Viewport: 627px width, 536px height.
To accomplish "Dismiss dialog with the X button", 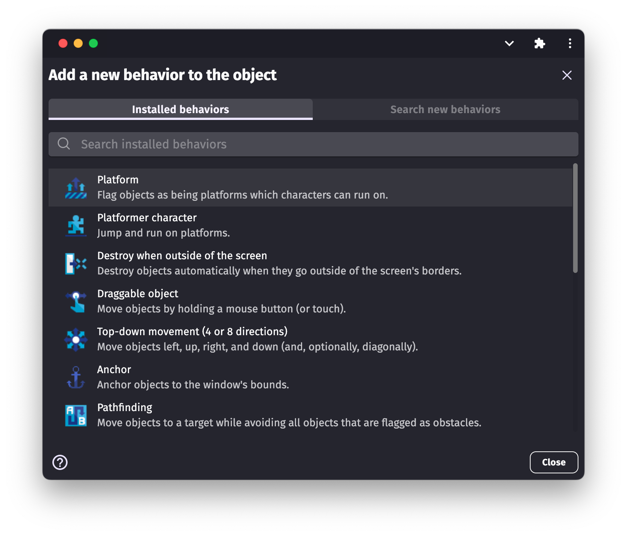I will 567,75.
